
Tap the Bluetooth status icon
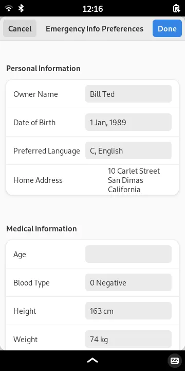[21, 9]
